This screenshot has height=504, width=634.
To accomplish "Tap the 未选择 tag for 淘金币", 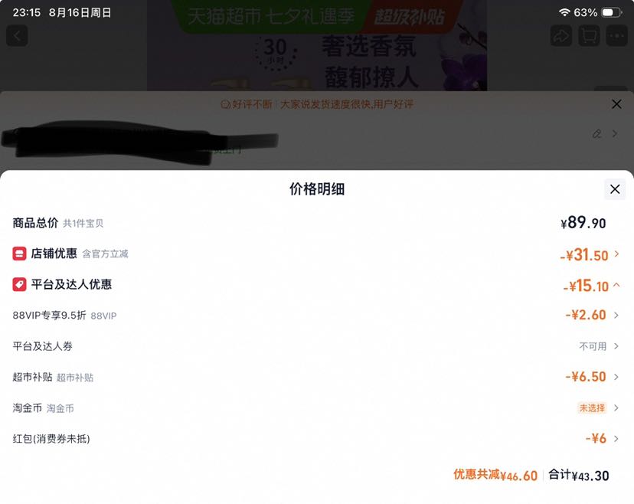I will pos(592,407).
